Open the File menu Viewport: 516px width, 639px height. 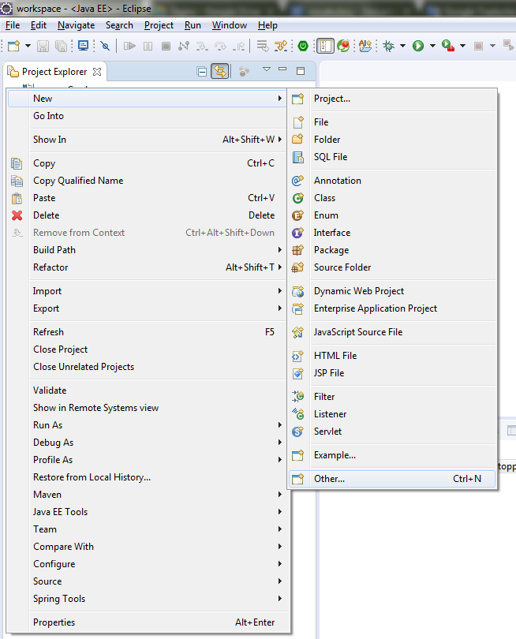[x=12, y=25]
